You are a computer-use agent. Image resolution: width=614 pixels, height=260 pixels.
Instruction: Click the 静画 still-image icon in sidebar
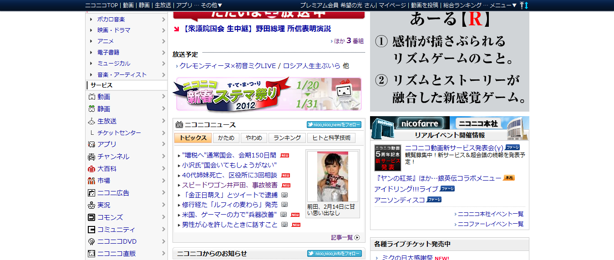[x=91, y=109]
